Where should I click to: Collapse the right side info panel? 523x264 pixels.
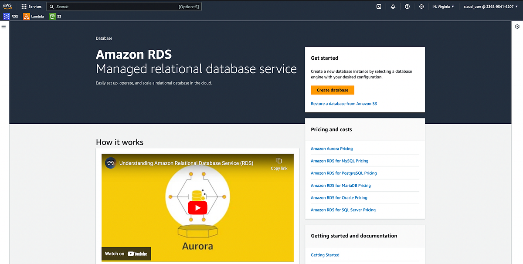coord(518,26)
